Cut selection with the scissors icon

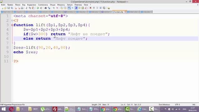[x=26, y=8]
